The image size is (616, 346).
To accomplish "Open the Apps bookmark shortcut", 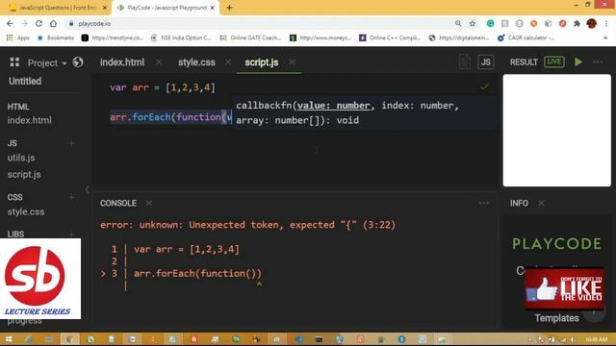I will pos(18,37).
